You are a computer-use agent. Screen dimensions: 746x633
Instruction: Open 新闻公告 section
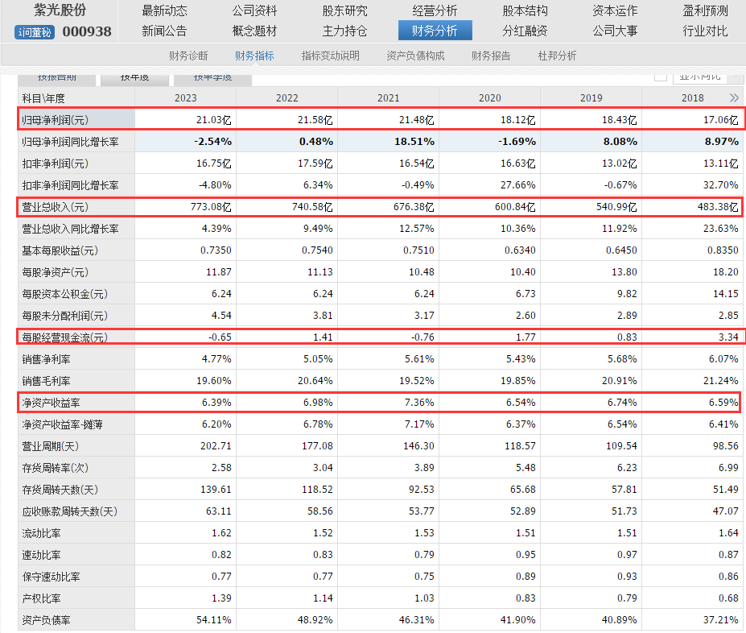(164, 31)
